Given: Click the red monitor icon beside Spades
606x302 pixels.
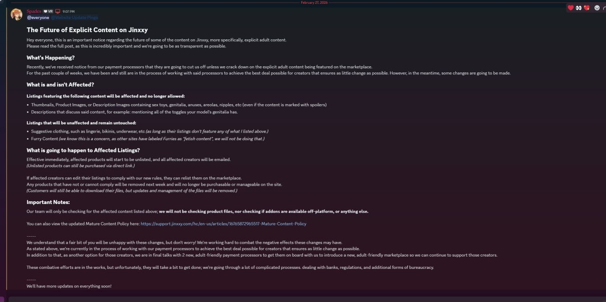Looking at the screenshot, I should point(58,11).
